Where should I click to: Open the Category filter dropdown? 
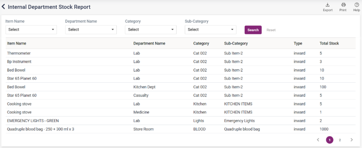[151, 30]
